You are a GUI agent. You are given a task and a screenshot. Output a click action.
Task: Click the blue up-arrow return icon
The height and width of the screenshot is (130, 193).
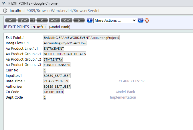(89, 20)
